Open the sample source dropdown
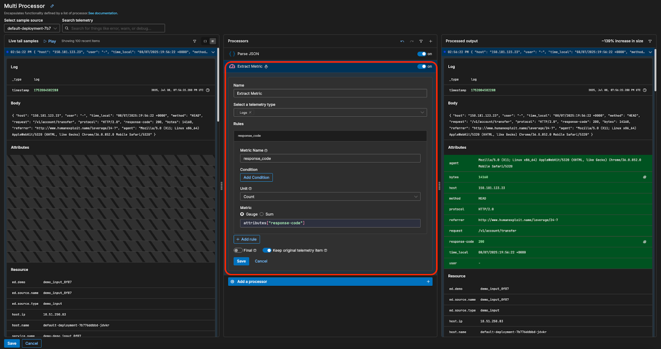The height and width of the screenshot is (349, 661). (x=32, y=28)
